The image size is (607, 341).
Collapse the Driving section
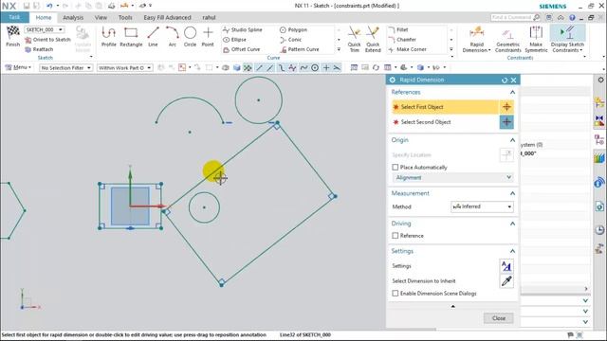[x=512, y=224]
